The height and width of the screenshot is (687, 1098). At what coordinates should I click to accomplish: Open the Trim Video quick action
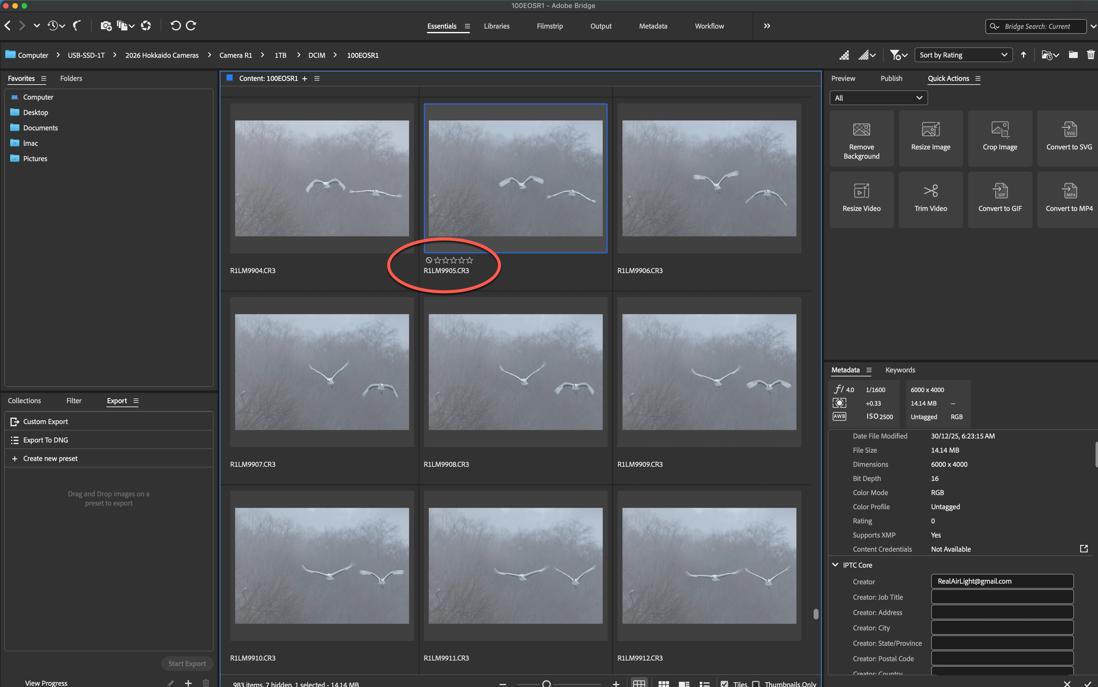(x=930, y=200)
